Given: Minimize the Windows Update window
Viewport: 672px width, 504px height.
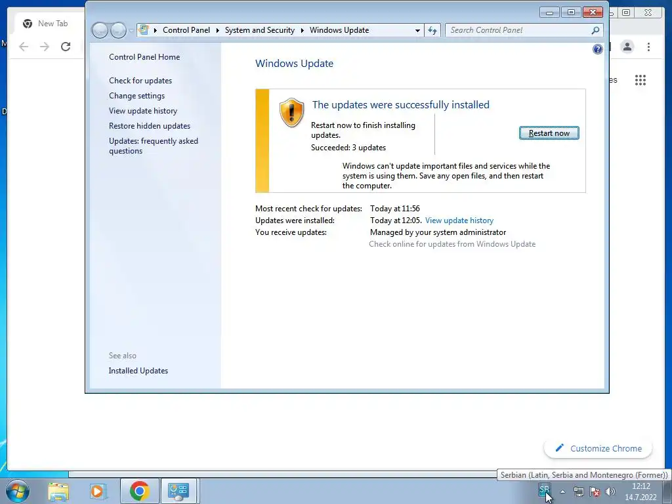Looking at the screenshot, I should [x=550, y=12].
